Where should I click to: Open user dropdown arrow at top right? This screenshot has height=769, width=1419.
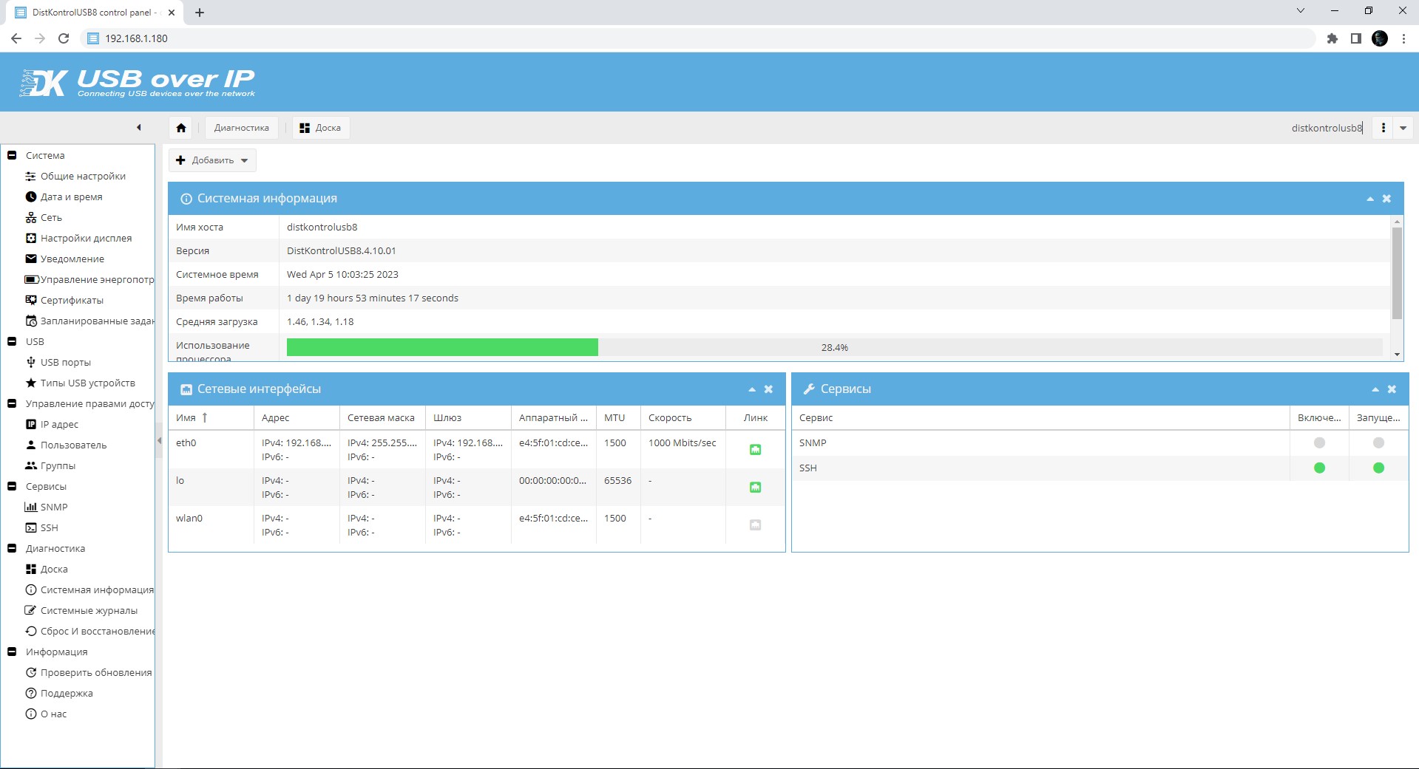coord(1403,128)
